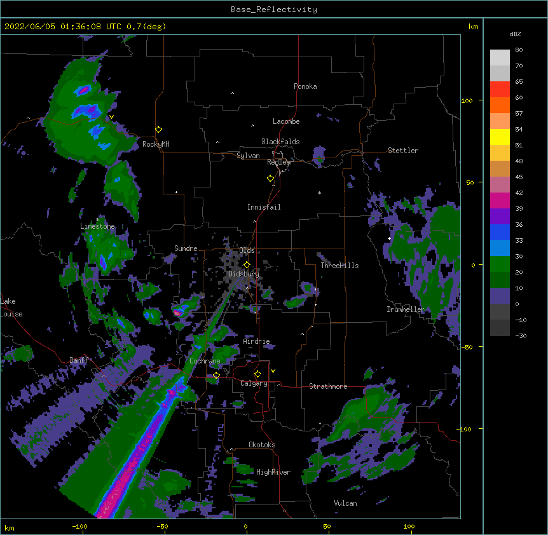Click the yellow diamond marker south of RedDeer

pyautogui.click(x=270, y=179)
